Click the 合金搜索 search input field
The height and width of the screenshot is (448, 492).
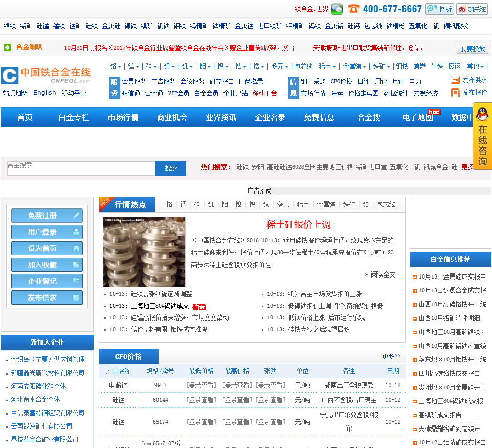pos(81,168)
